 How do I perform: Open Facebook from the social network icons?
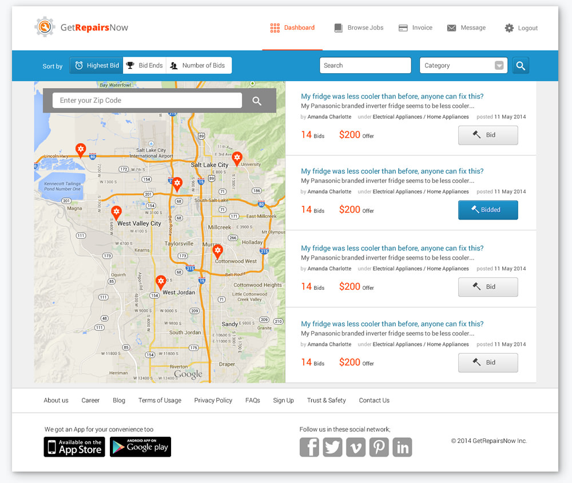[x=309, y=447]
